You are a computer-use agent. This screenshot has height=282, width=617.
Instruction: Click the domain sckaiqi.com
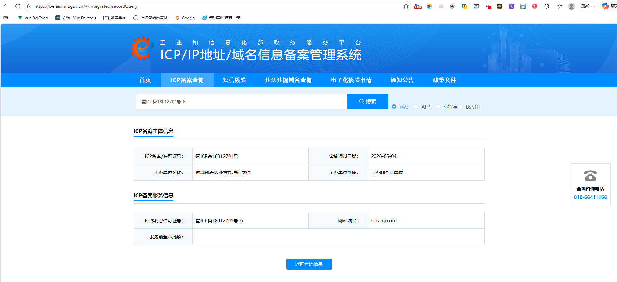[384, 221]
